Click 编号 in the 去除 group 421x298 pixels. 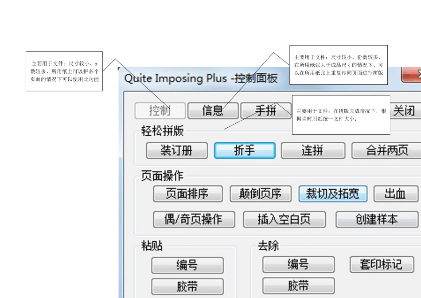pos(299,265)
